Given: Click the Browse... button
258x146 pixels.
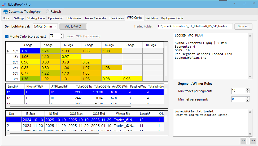Looking at the screenshot, I should point(243,26).
